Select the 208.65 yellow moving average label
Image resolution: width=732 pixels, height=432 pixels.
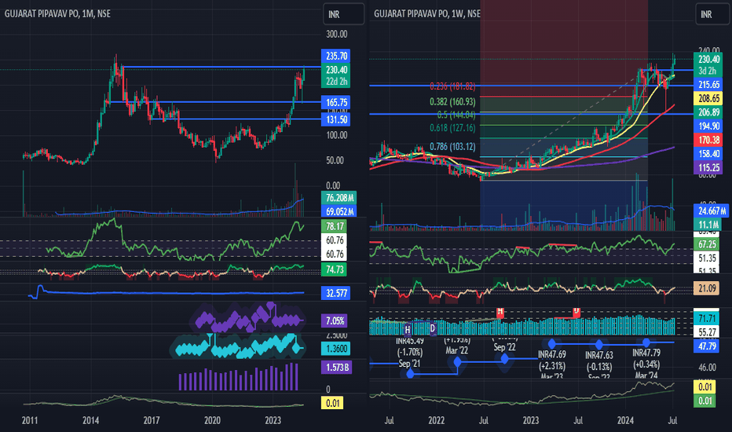(x=708, y=98)
